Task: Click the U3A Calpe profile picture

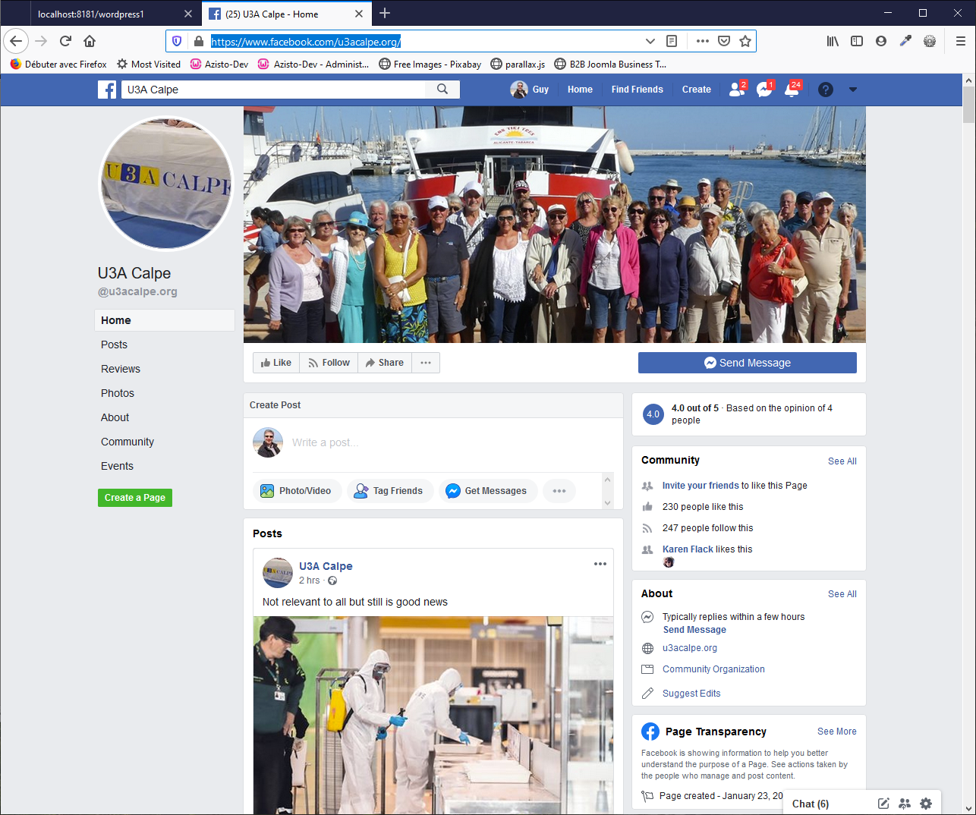Action: pyautogui.click(x=166, y=183)
